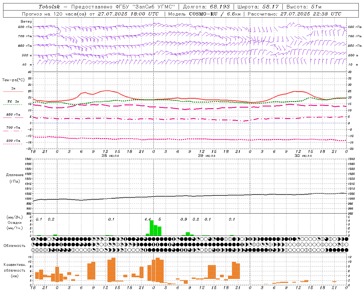The width and height of the screenshot is (363, 290).
Task: Click the '30 июля' date label
Action: [x=303, y=156]
